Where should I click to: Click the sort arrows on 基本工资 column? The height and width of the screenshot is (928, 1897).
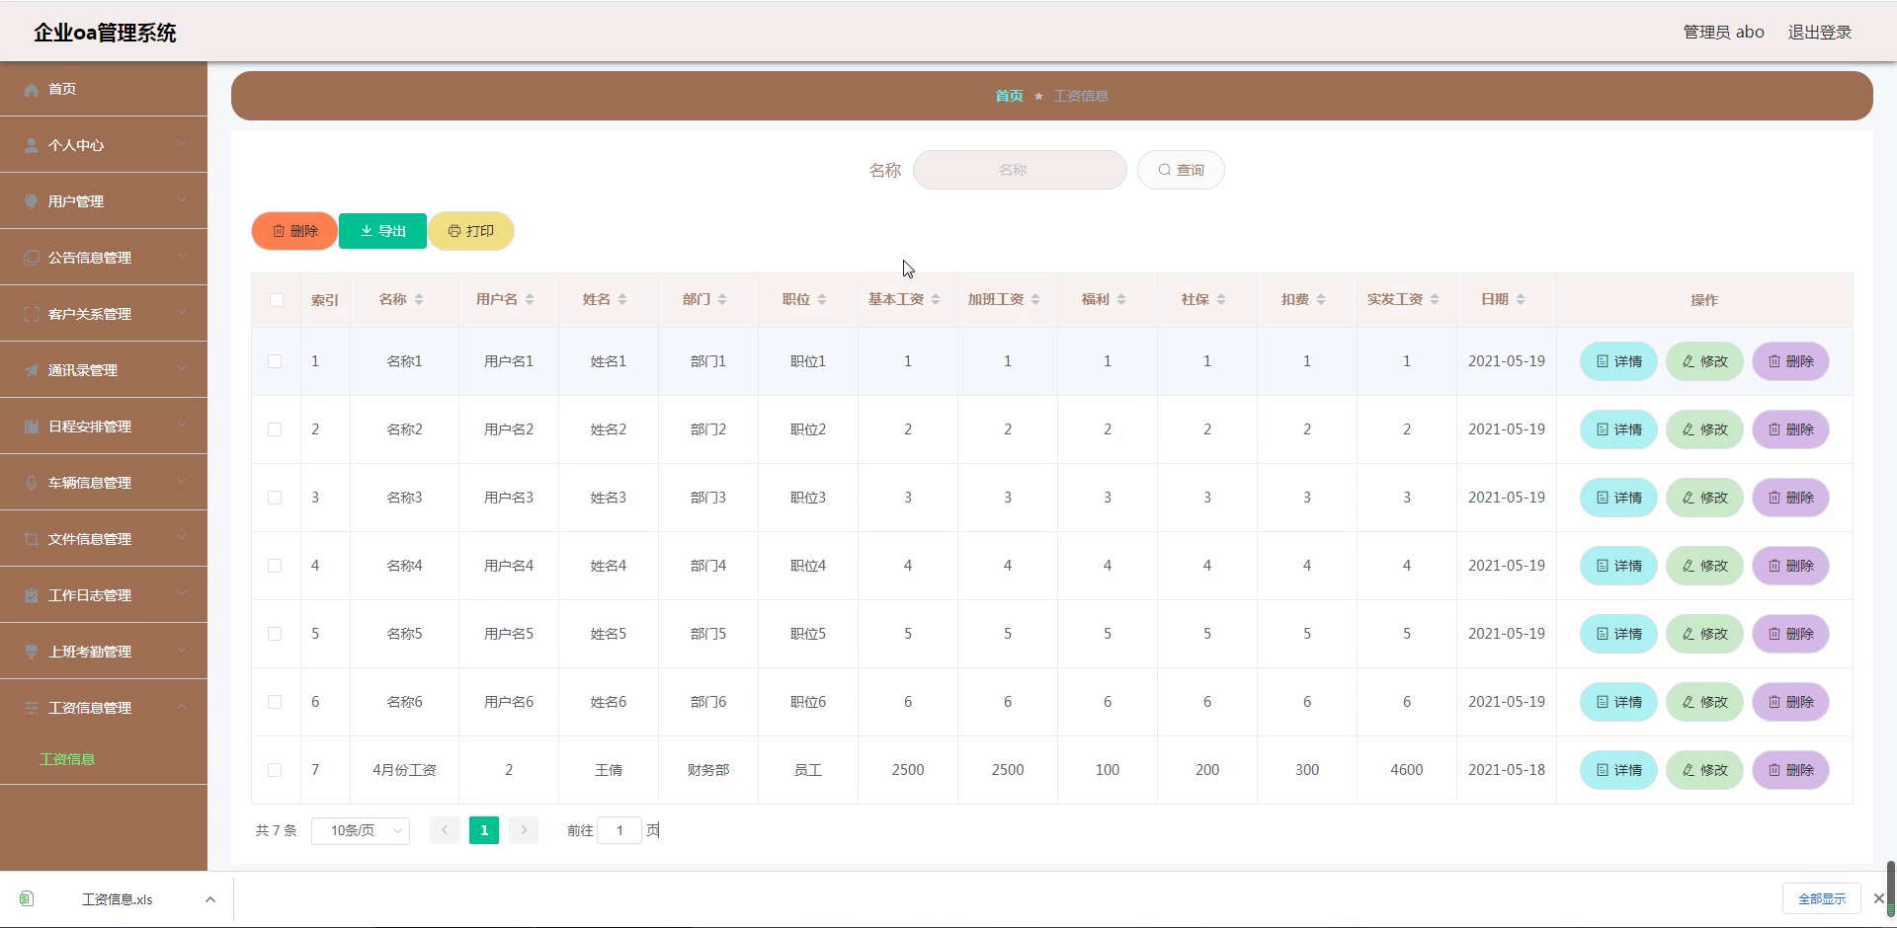click(935, 299)
